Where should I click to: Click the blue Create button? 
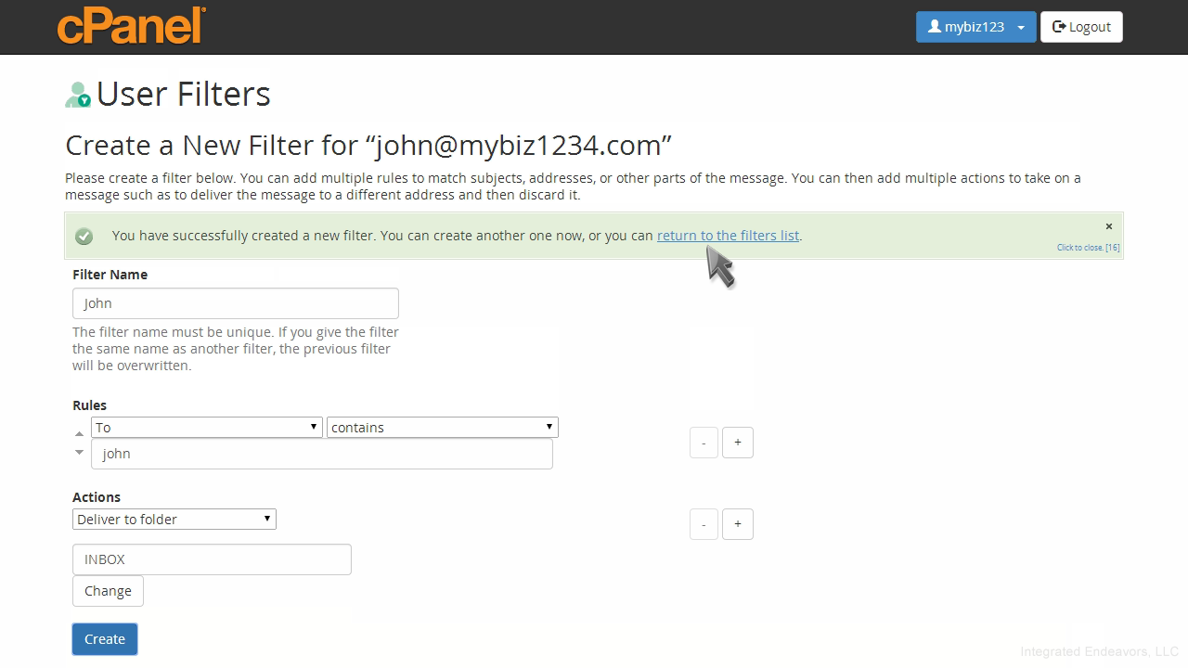point(105,639)
